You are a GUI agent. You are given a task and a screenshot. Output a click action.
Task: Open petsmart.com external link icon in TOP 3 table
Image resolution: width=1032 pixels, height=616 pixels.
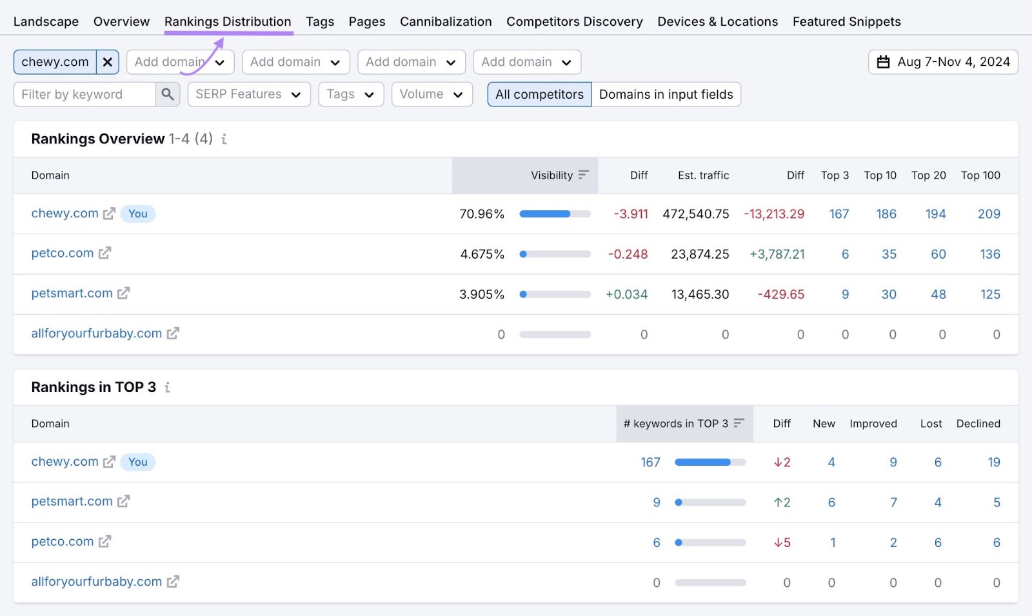123,501
